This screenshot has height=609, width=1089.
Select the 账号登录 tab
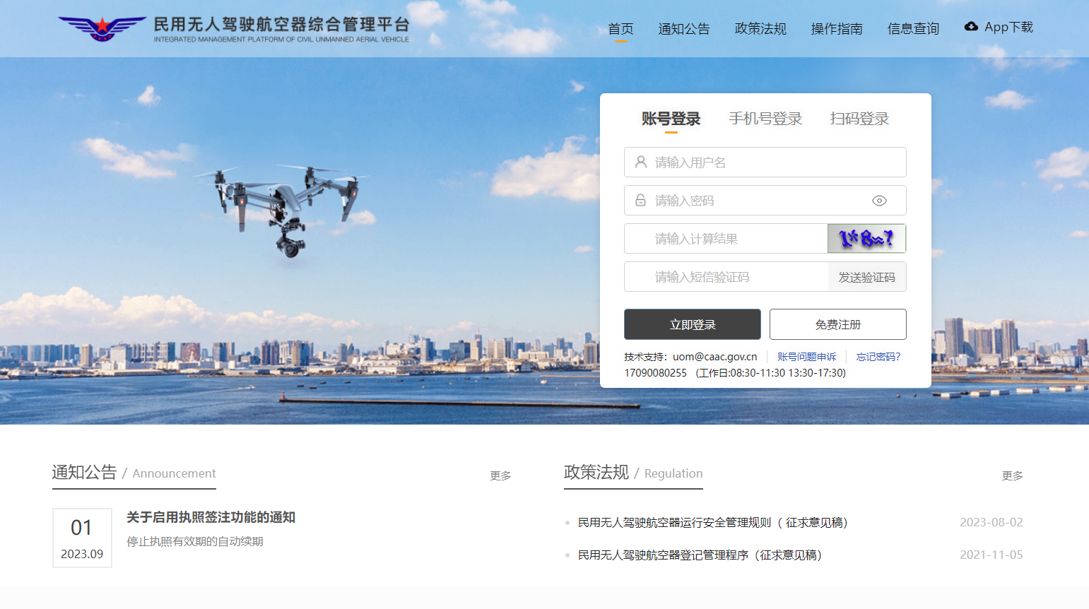671,119
